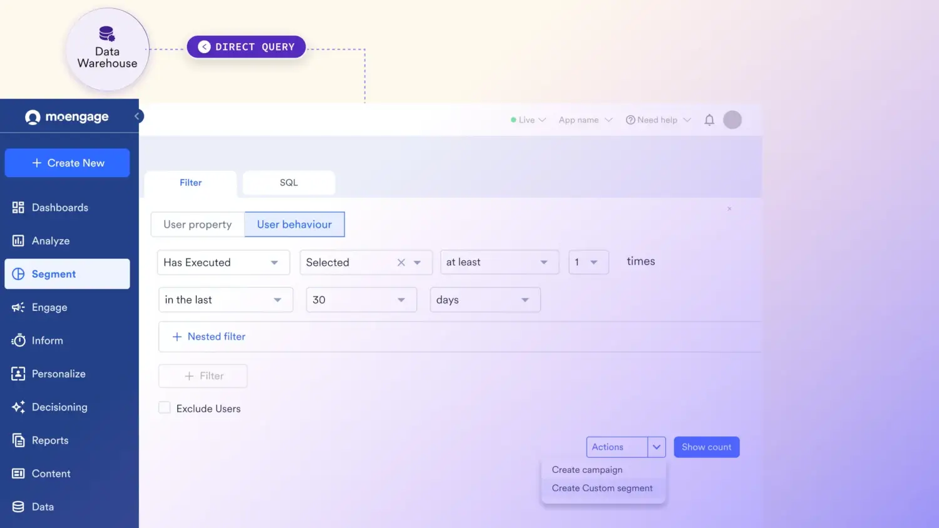Close the filter row with small x
Image resolution: width=939 pixels, height=528 pixels.
point(729,208)
